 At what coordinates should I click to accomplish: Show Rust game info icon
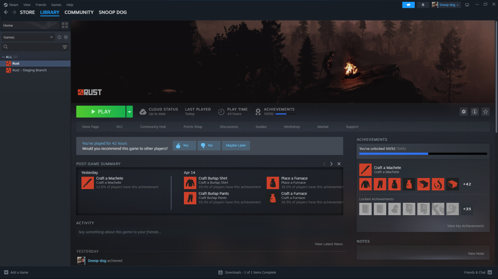(475, 112)
